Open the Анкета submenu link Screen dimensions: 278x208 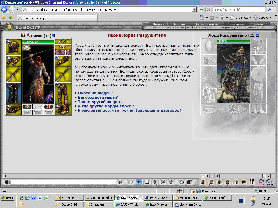coord(265,27)
